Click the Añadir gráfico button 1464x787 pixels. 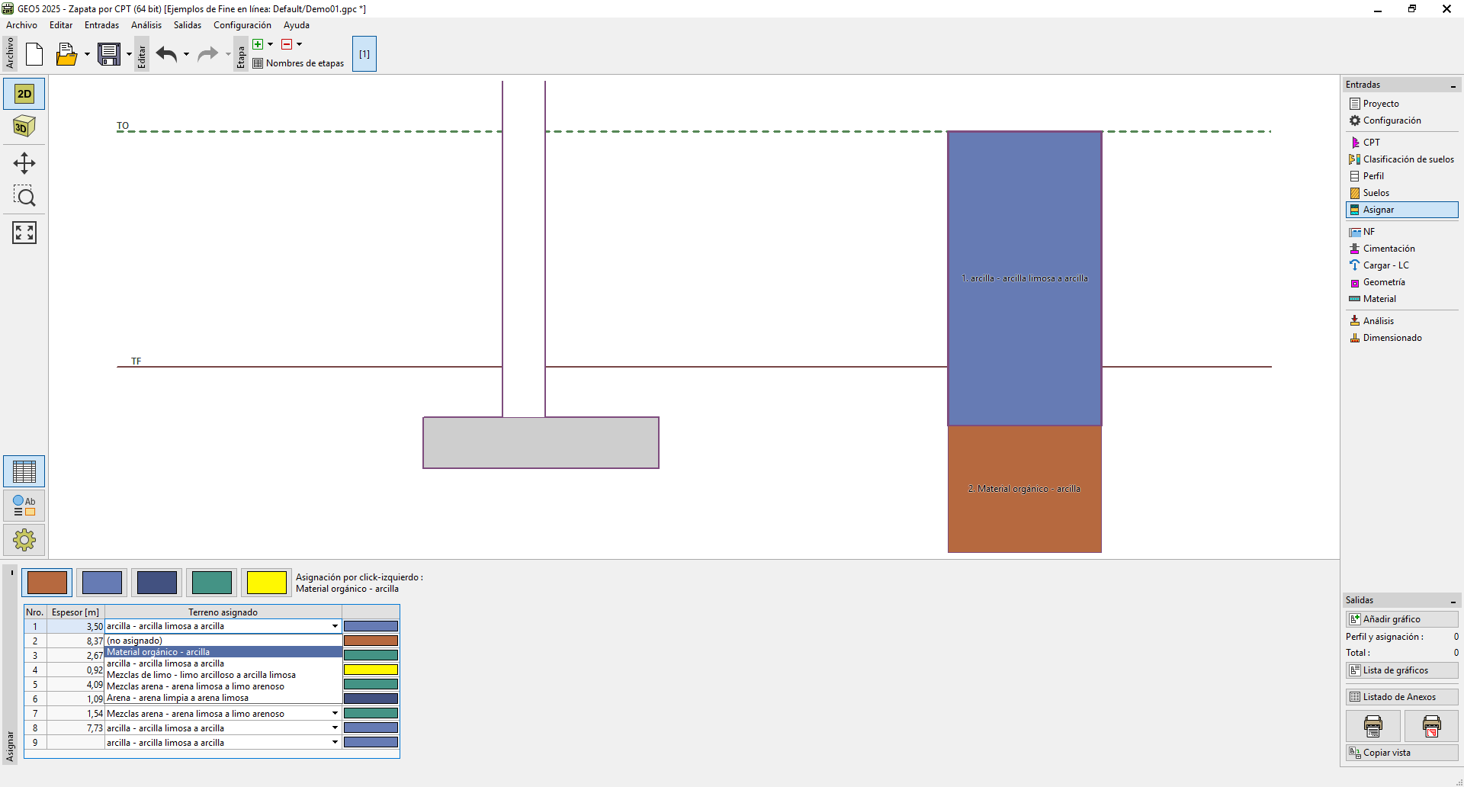click(1401, 619)
